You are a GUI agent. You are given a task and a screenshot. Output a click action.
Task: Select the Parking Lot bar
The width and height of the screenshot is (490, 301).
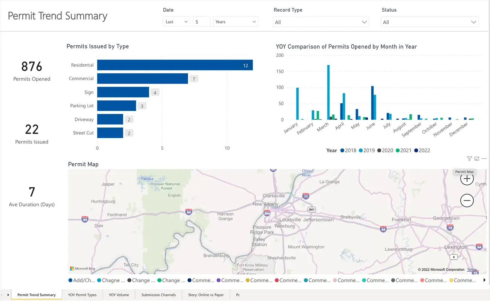pyautogui.click(x=116, y=106)
